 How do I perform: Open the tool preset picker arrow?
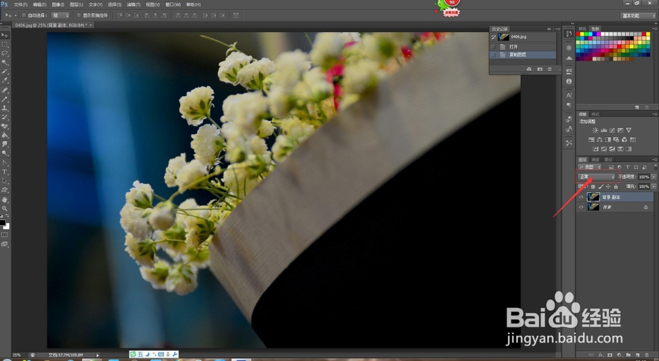16,15
